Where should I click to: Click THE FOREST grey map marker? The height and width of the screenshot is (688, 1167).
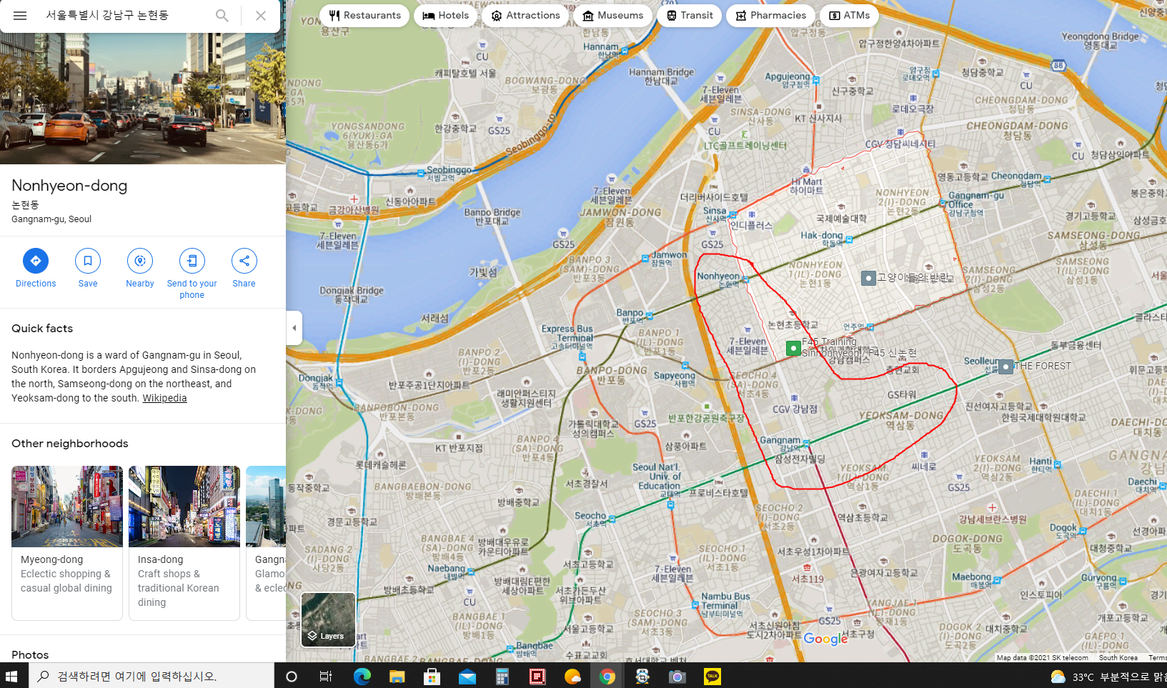click(1006, 367)
